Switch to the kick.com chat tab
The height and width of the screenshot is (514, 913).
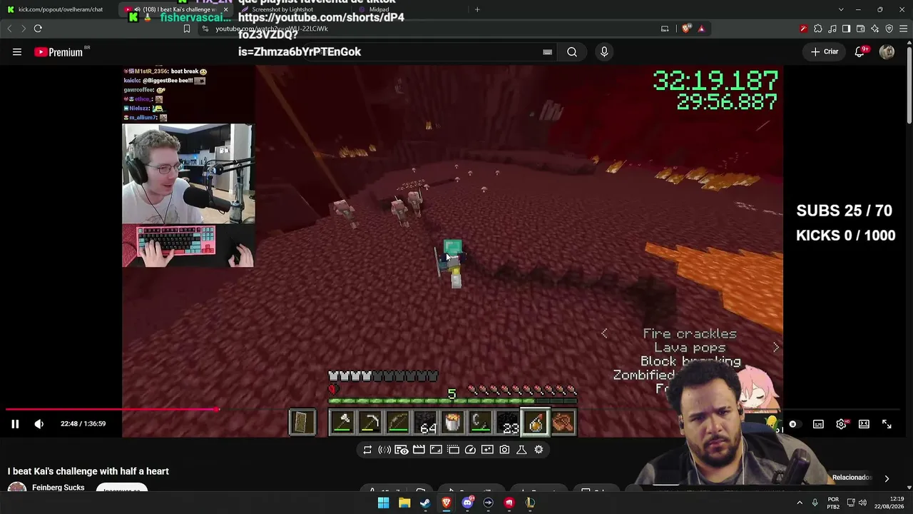click(61, 9)
